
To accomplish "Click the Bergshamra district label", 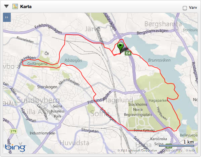I will [163, 24].
